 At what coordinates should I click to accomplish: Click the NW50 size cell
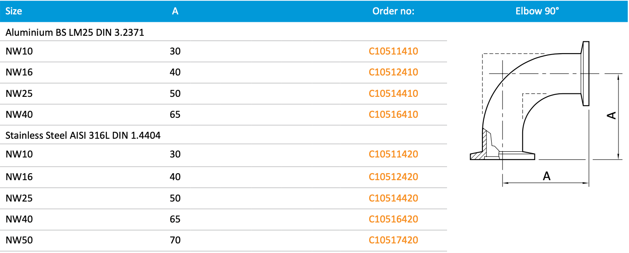[x=19, y=240]
